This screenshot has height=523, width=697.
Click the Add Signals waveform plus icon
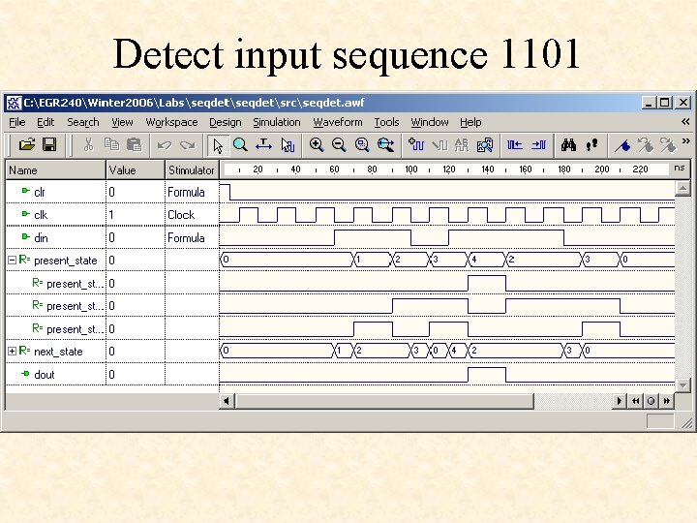416,144
